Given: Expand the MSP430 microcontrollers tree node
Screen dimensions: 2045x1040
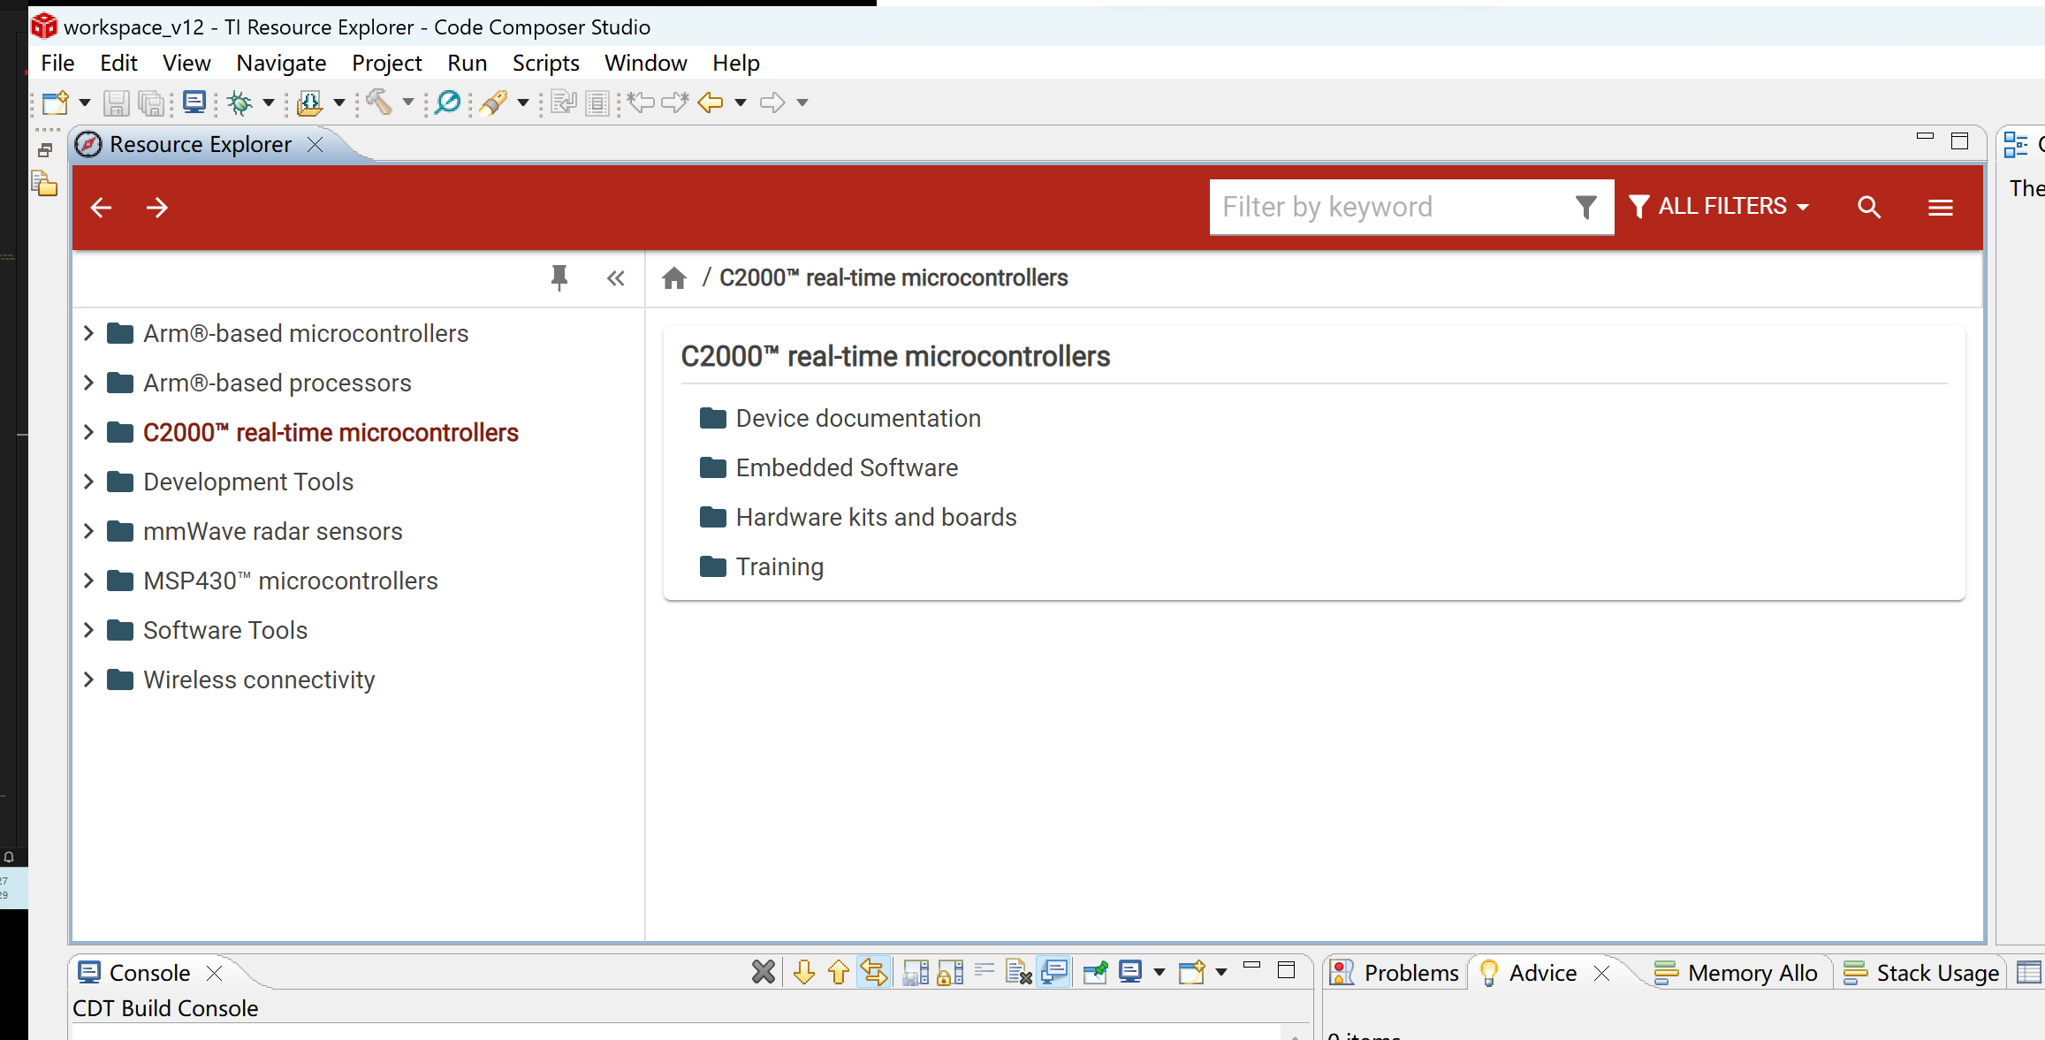Looking at the screenshot, I should click(x=88, y=581).
